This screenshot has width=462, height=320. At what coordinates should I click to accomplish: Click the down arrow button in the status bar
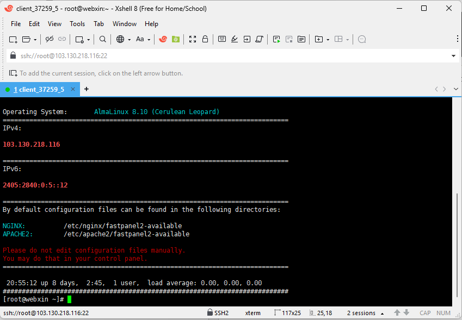pos(405,312)
